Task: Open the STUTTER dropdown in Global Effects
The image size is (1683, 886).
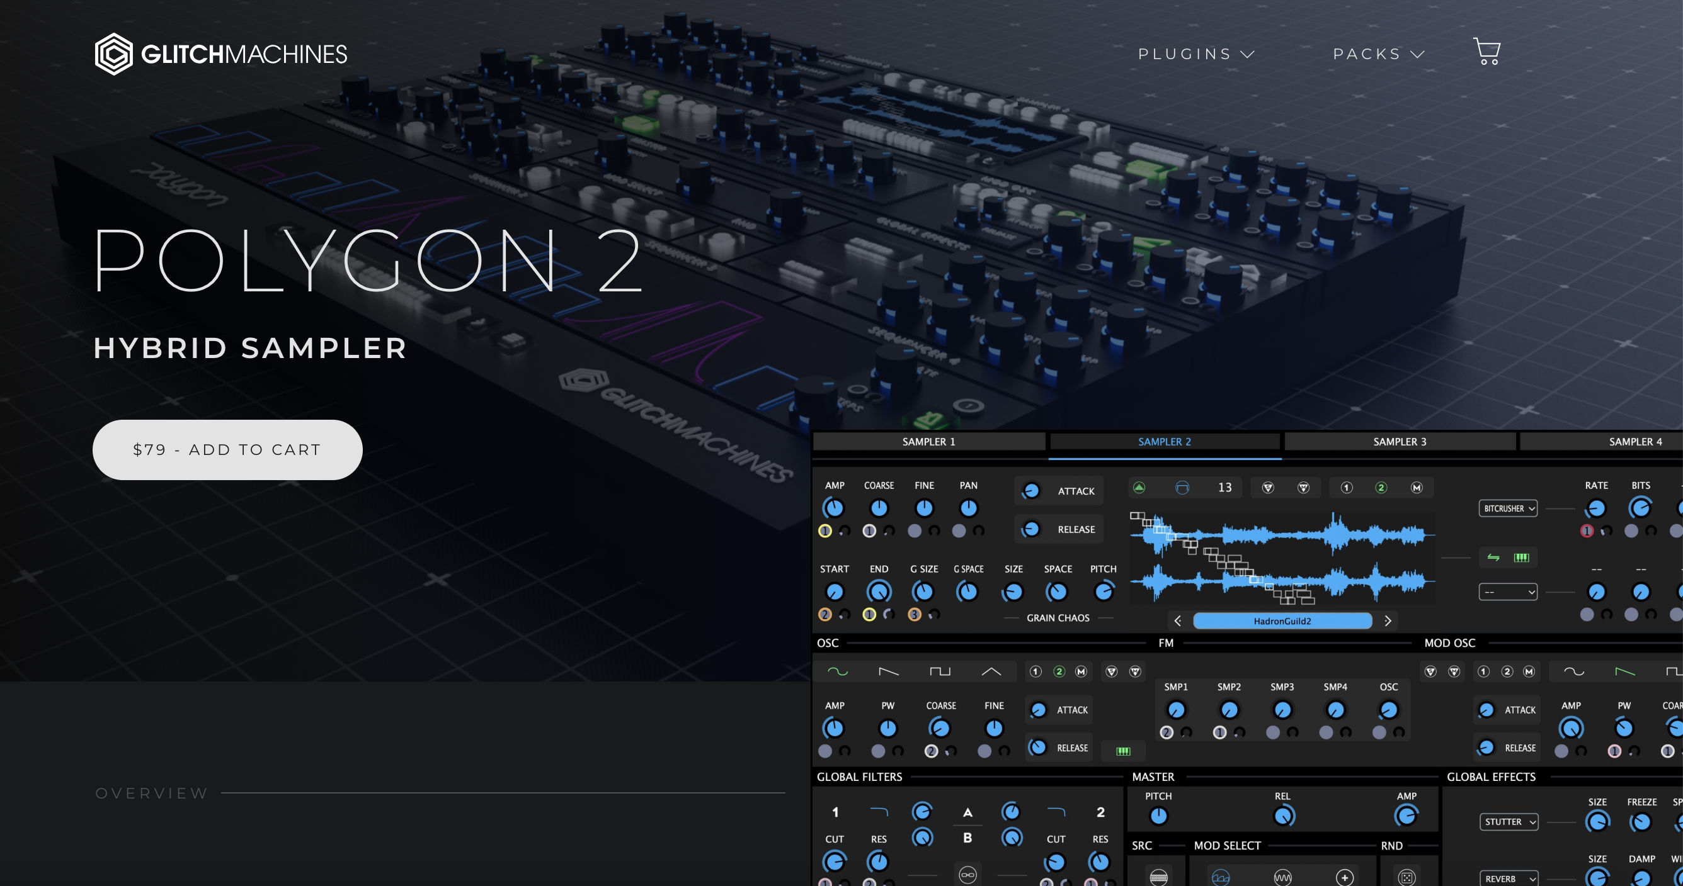Action: (1508, 821)
